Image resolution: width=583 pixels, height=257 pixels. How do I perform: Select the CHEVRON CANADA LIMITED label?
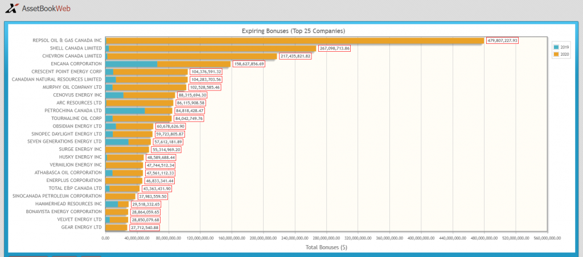[x=73, y=56]
